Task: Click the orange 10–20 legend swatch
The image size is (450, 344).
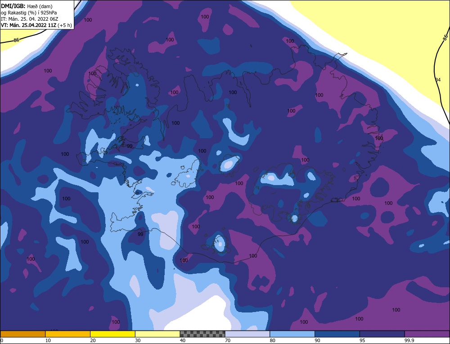Action: 68,334
